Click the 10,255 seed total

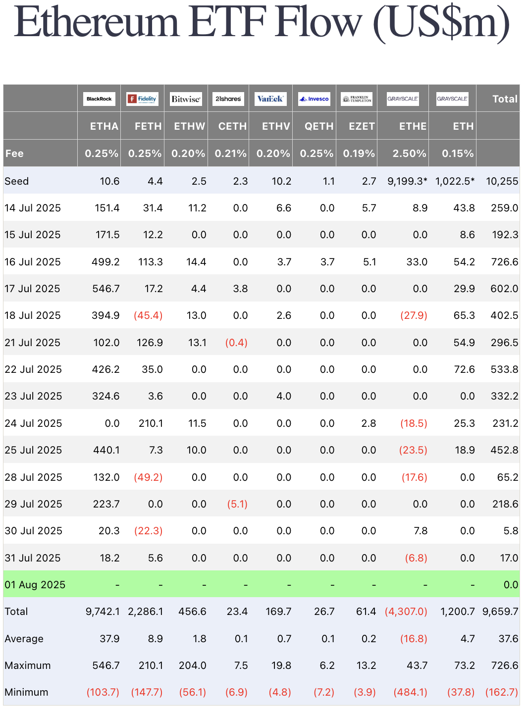click(502, 181)
